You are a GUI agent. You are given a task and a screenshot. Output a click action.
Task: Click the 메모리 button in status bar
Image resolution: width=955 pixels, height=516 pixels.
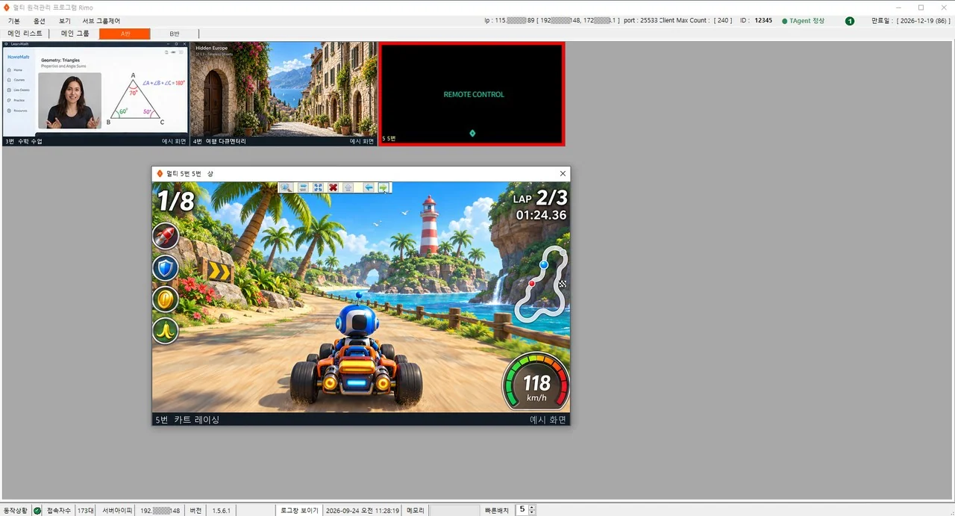(x=416, y=511)
